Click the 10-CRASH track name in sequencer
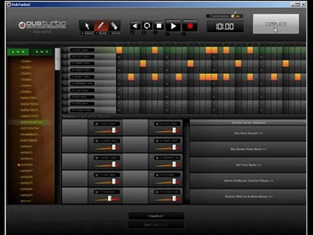The image size is (313, 235). pyautogui.click(x=82, y=110)
